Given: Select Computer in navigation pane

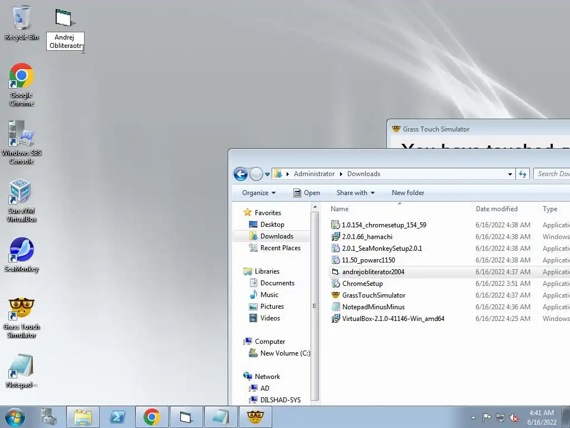Looking at the screenshot, I should [270, 342].
